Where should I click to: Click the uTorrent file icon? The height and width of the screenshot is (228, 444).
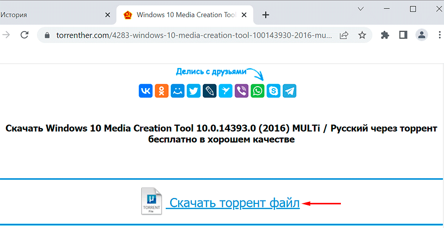[151, 201]
